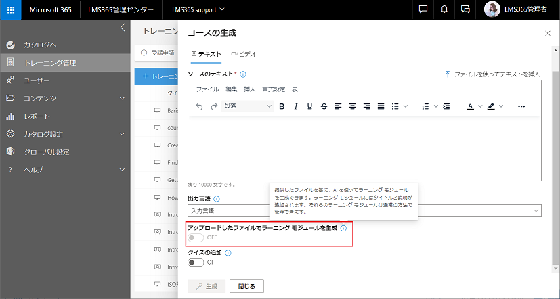The height and width of the screenshot is (299, 560).
Task: Click info icon next to クイズの追加
Action: tap(228, 253)
